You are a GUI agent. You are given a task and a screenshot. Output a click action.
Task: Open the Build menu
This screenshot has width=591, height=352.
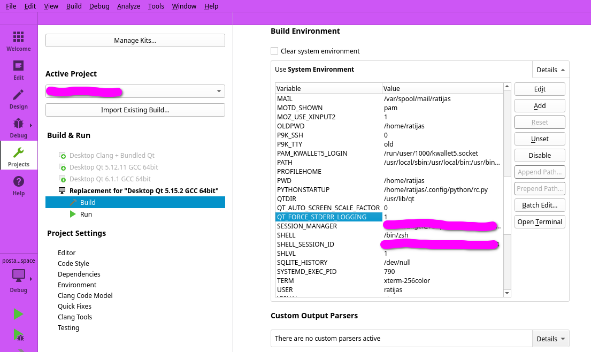point(74,6)
